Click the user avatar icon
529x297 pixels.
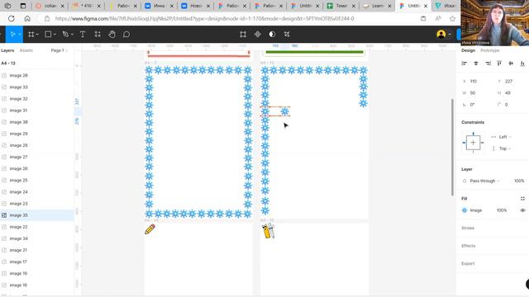coord(441,35)
